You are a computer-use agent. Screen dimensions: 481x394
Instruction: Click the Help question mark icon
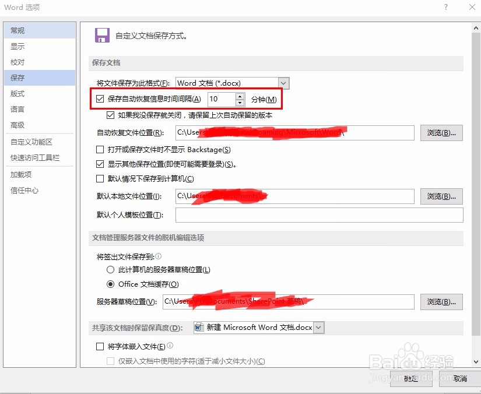coord(445,8)
